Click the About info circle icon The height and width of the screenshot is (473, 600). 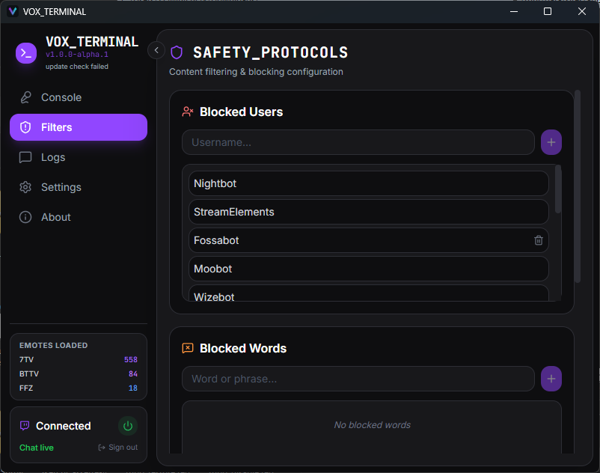click(x=25, y=217)
